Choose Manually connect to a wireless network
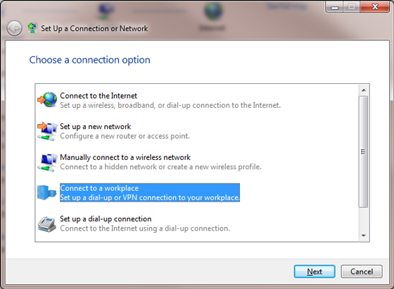The image size is (394, 289). pyautogui.click(x=160, y=162)
